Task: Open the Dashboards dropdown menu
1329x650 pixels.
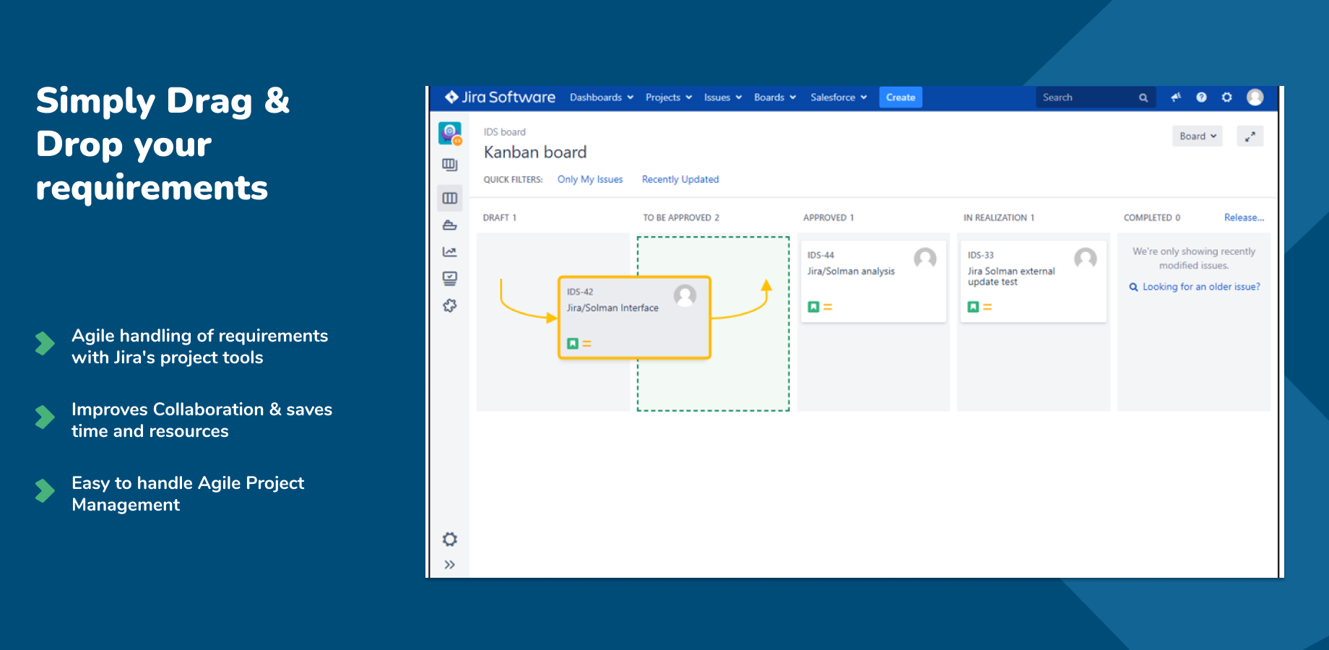Action: 602,97
